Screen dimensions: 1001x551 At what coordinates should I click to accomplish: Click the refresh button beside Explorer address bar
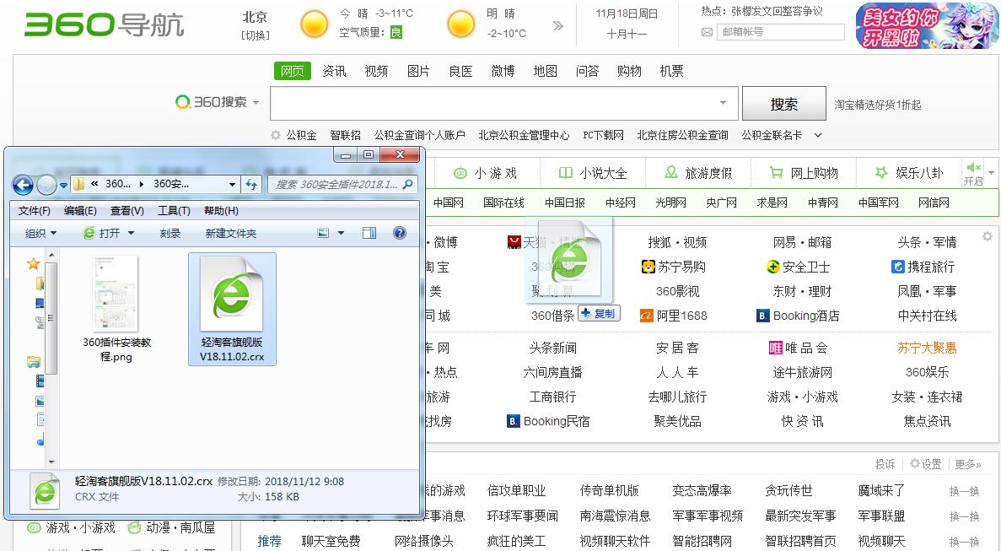(251, 185)
